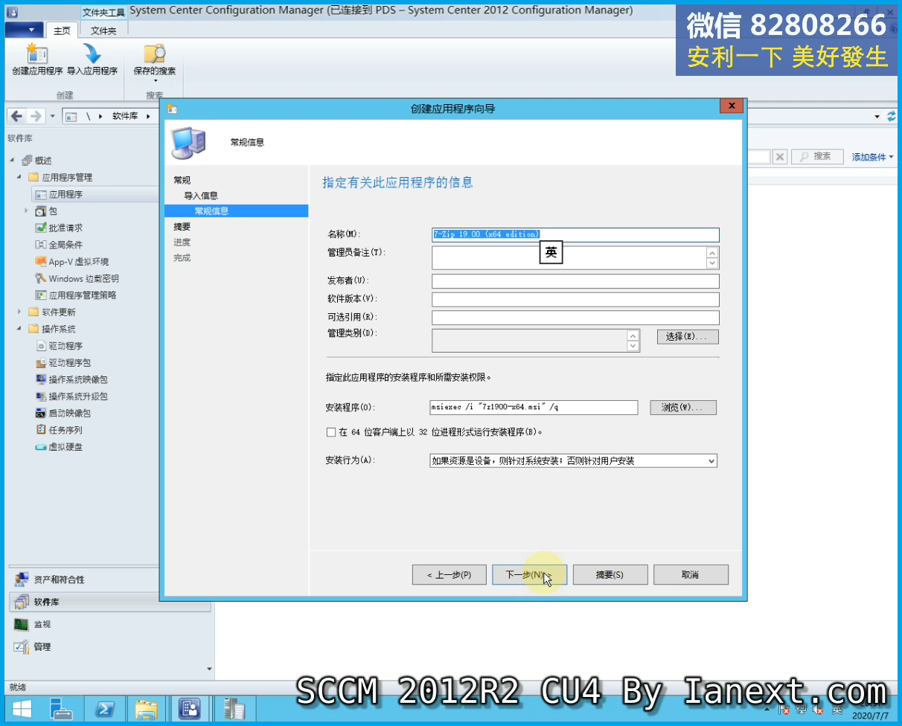Select the 常规 wizard step
Viewport: 902px width, 726px height.
click(182, 180)
